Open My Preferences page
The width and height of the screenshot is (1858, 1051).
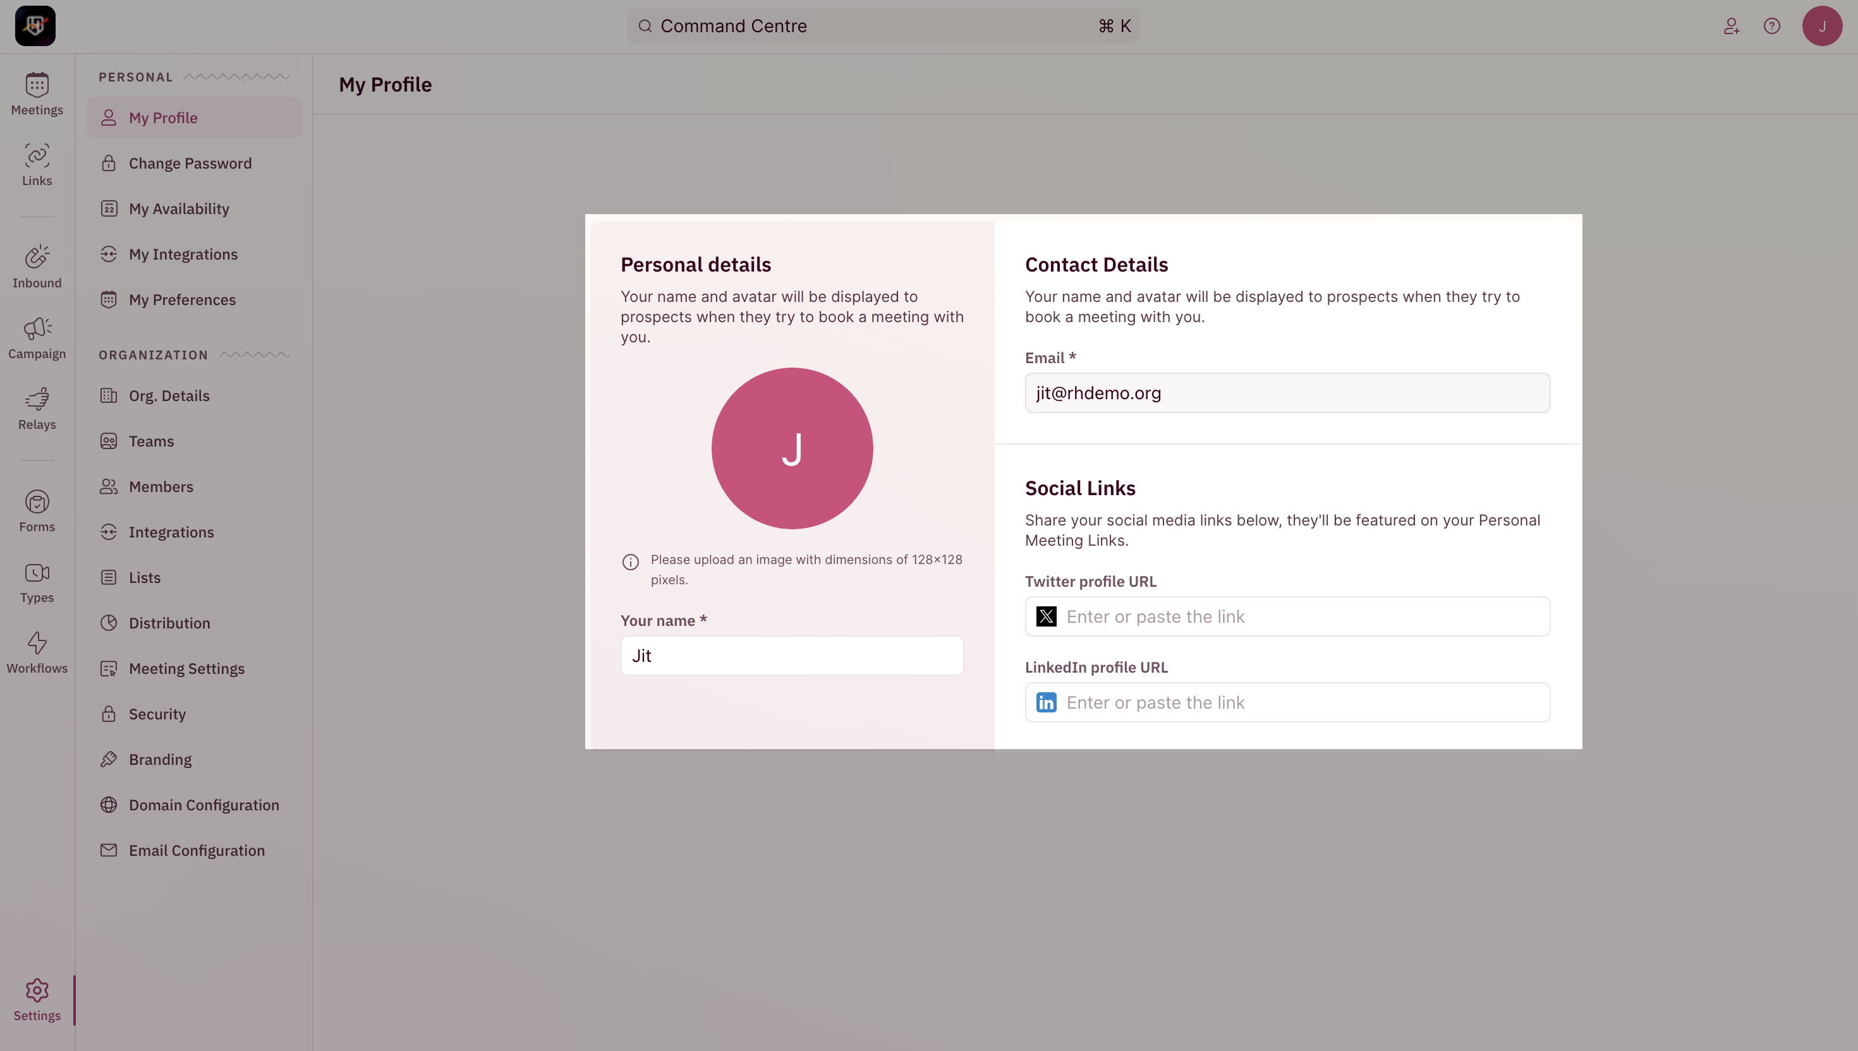click(x=194, y=299)
